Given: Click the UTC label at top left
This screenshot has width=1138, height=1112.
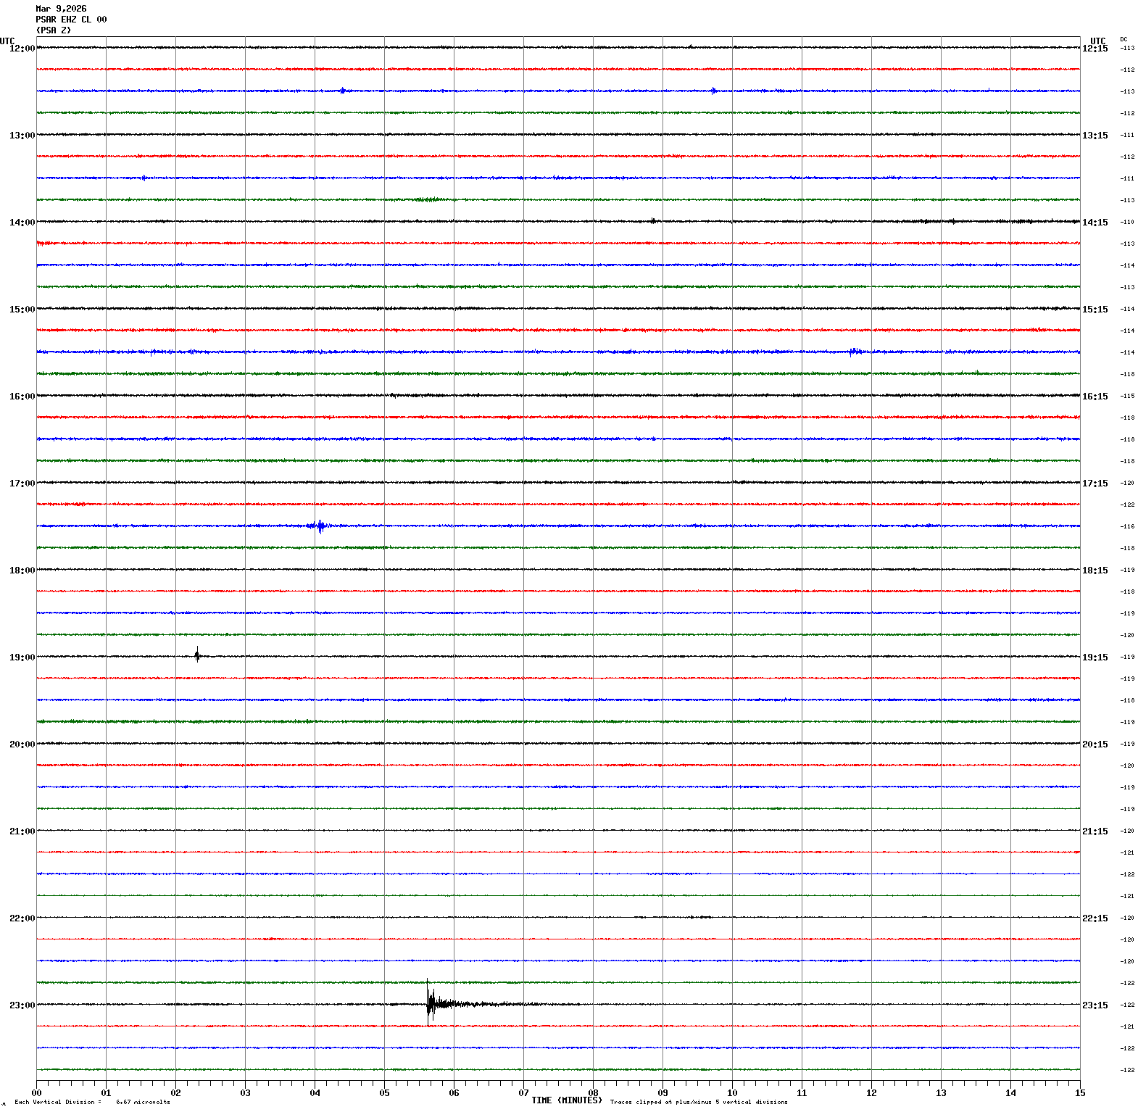Looking at the screenshot, I should (7, 41).
